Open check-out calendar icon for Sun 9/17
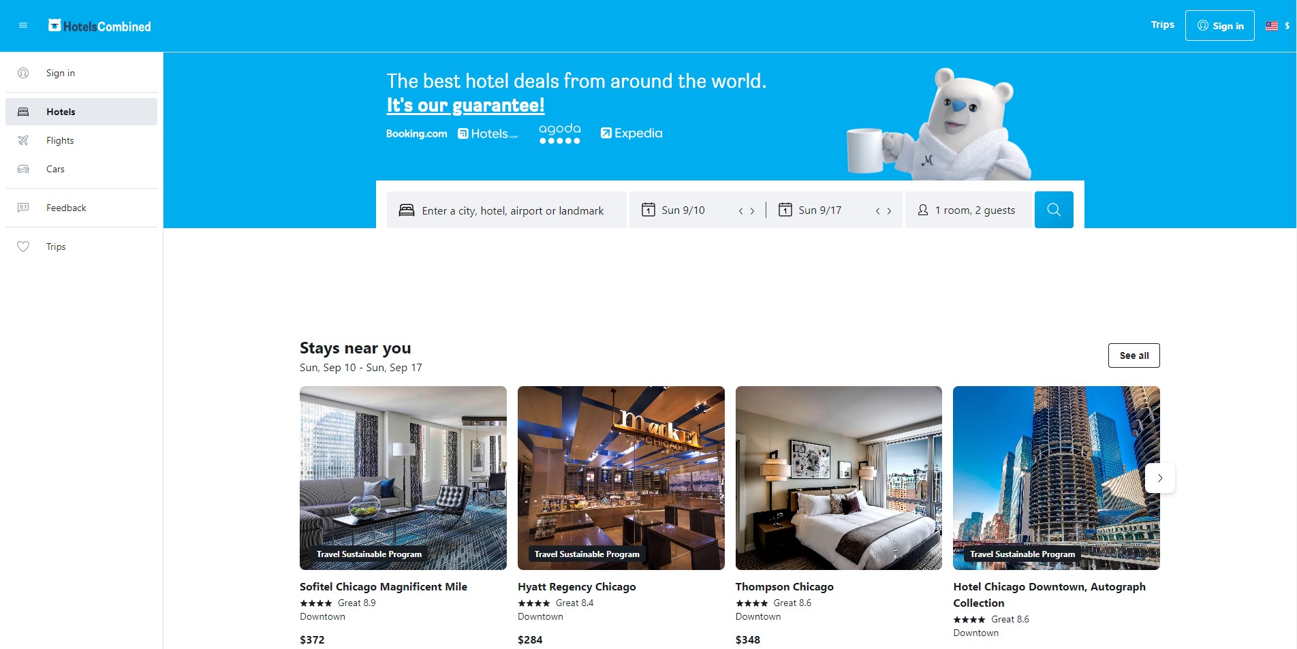 pyautogui.click(x=785, y=210)
